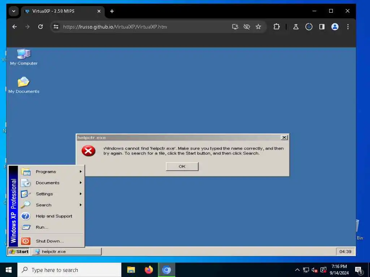Toggle the browser side panel
This screenshot has height=277, width=370.
(322, 27)
